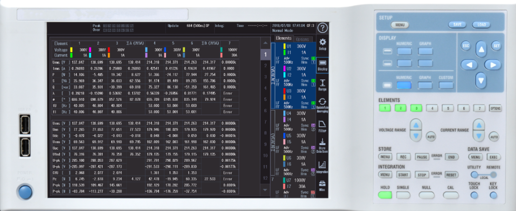Open the Misc toolbox icon

[323, 186]
